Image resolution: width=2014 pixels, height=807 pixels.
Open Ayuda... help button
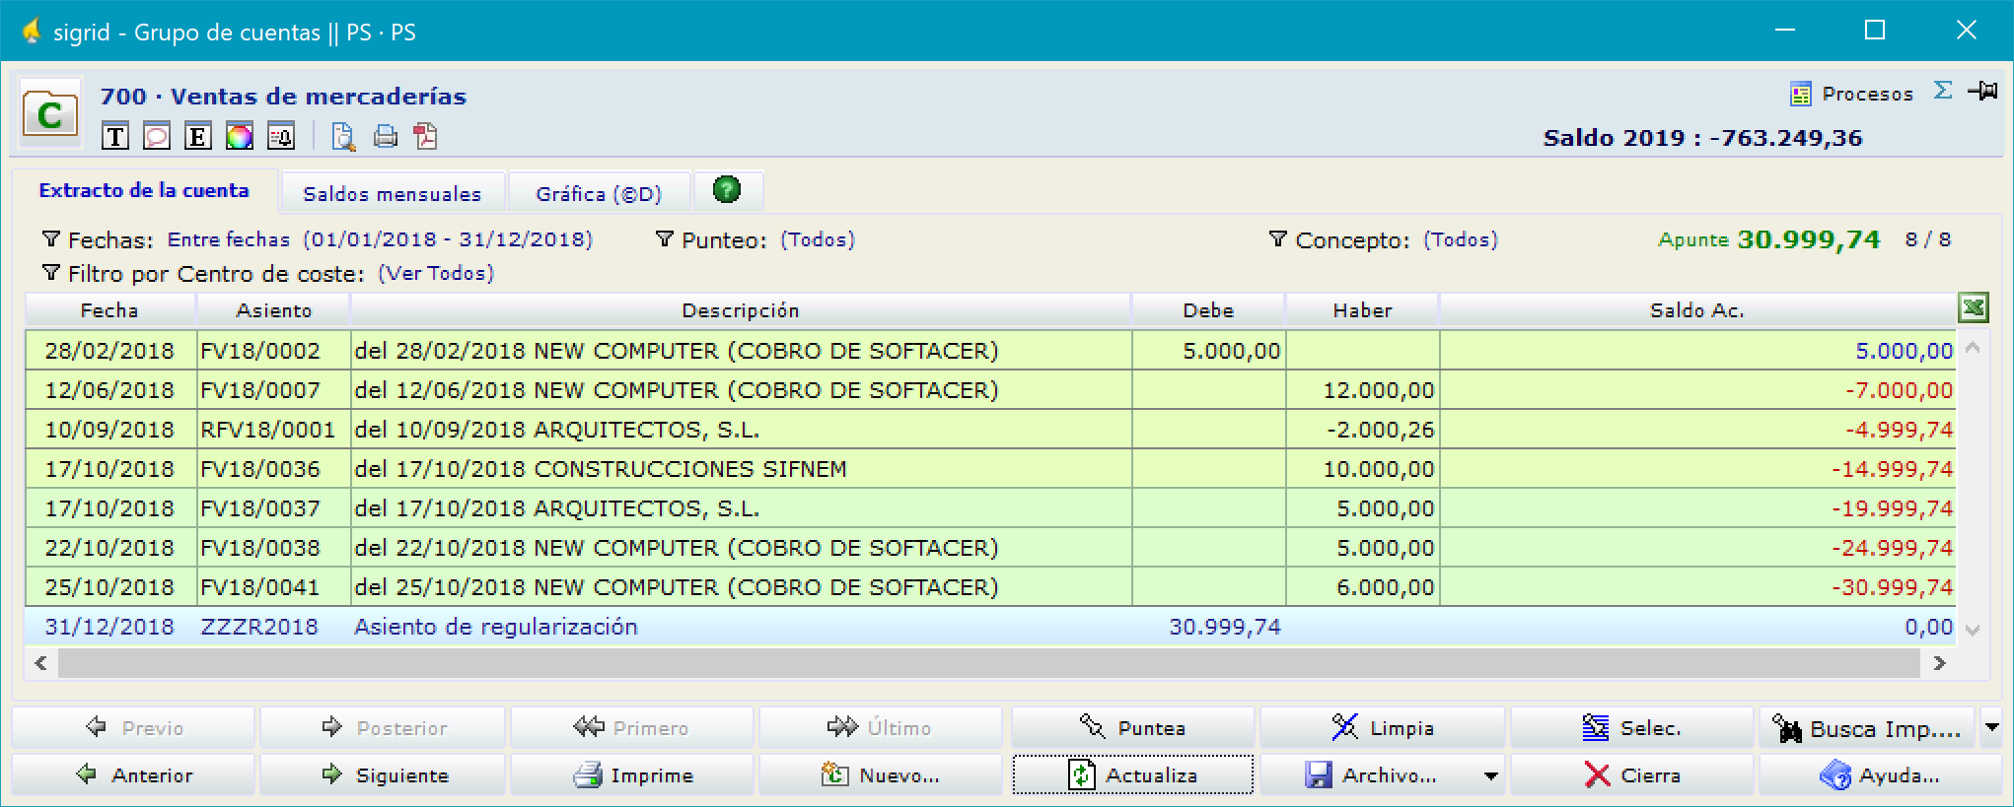(x=1881, y=775)
